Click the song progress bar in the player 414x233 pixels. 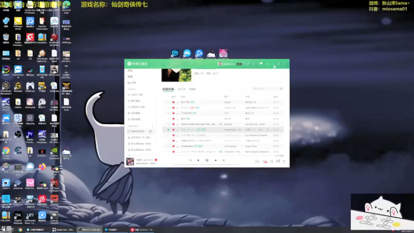click(x=206, y=165)
